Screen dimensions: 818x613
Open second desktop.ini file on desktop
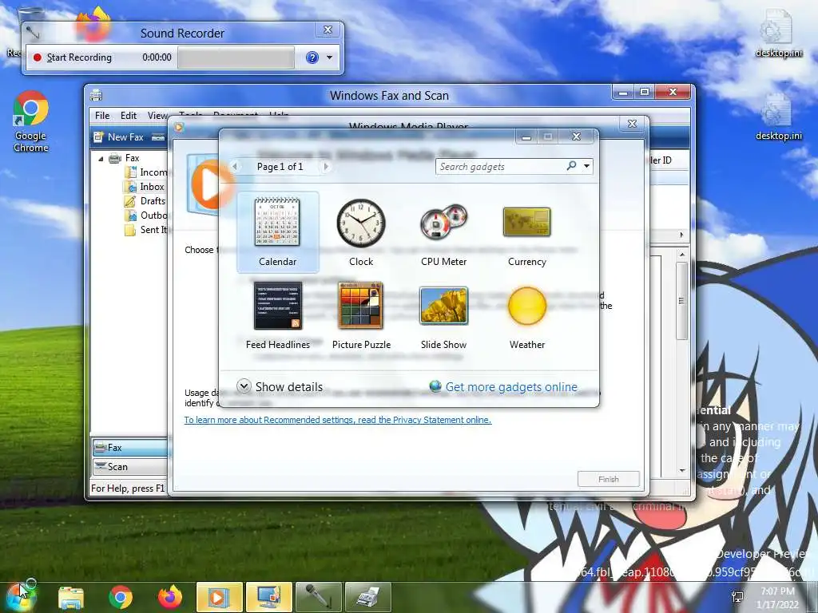pos(778,117)
